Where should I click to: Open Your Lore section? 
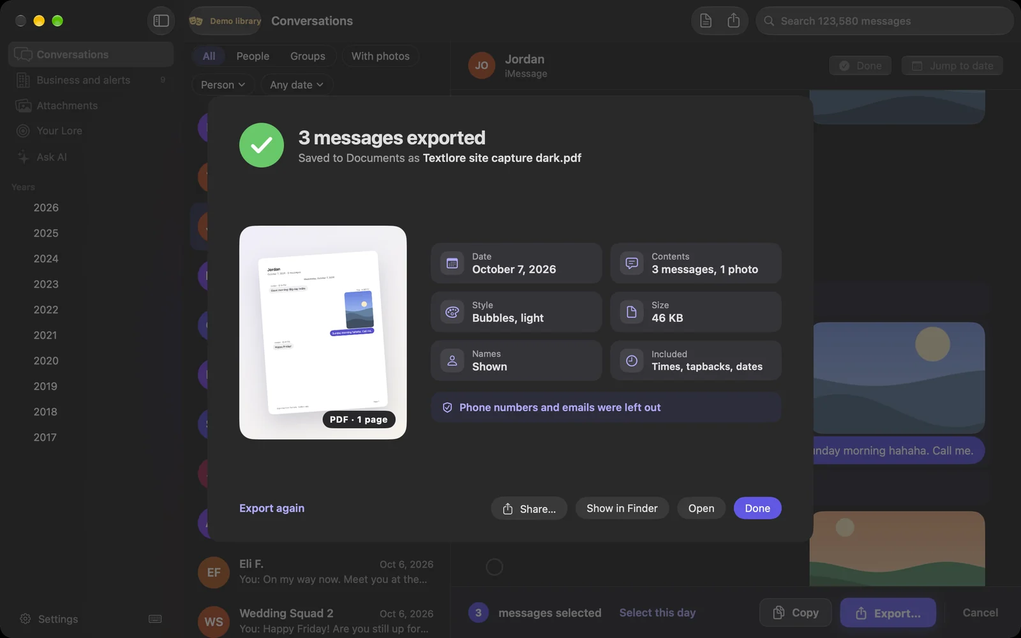[91, 131]
